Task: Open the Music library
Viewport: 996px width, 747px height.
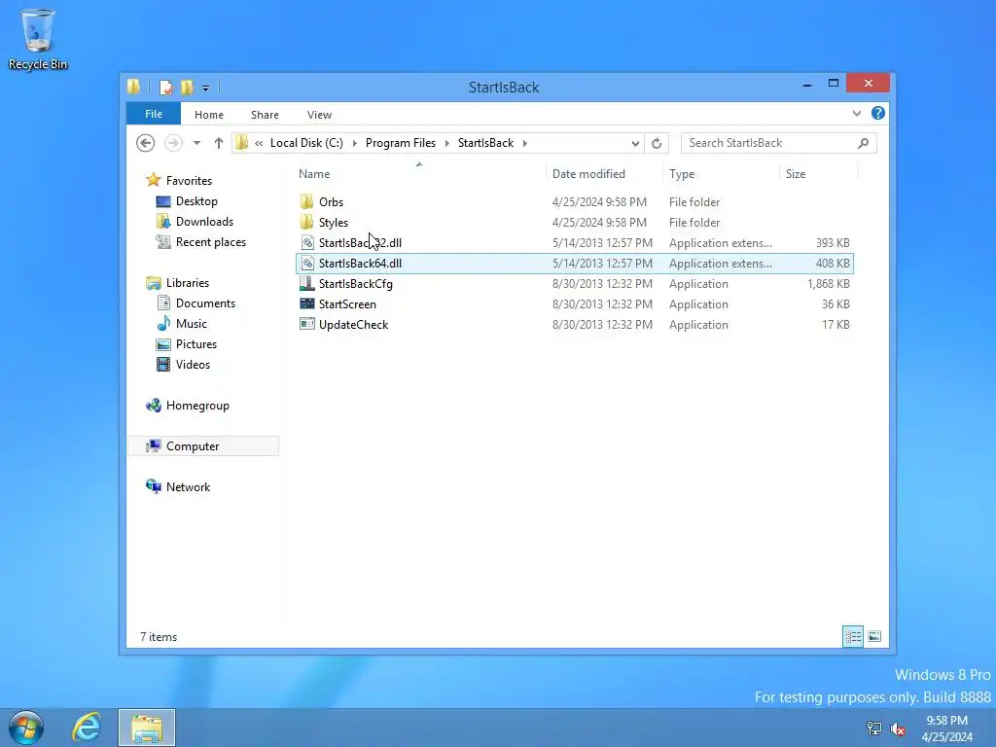Action: click(192, 323)
